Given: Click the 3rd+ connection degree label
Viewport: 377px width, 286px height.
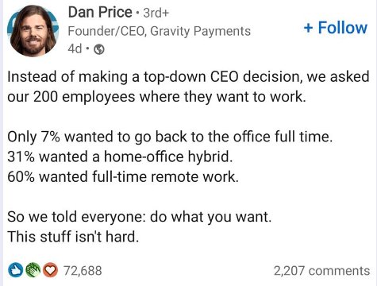Looking at the screenshot, I should click(x=156, y=13).
